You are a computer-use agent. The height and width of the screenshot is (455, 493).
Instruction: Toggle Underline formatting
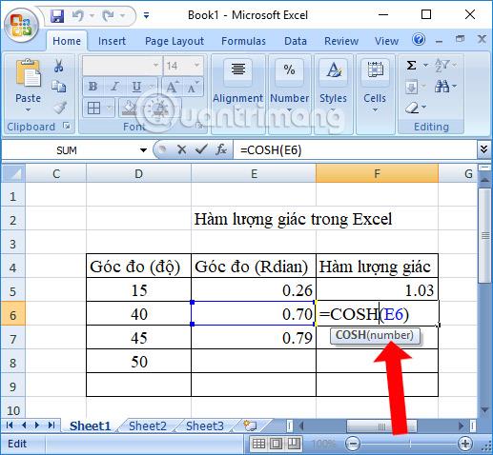pos(136,87)
